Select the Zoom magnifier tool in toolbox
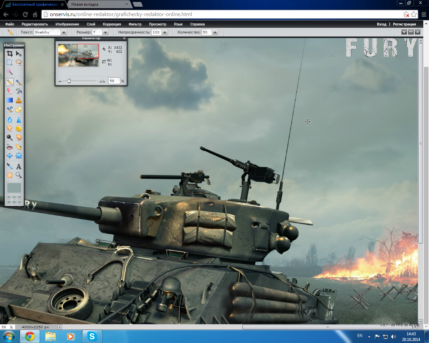 [x=19, y=175]
